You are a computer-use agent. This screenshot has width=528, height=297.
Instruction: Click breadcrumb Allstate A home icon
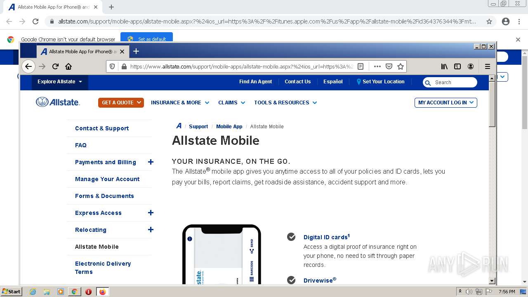(179, 126)
